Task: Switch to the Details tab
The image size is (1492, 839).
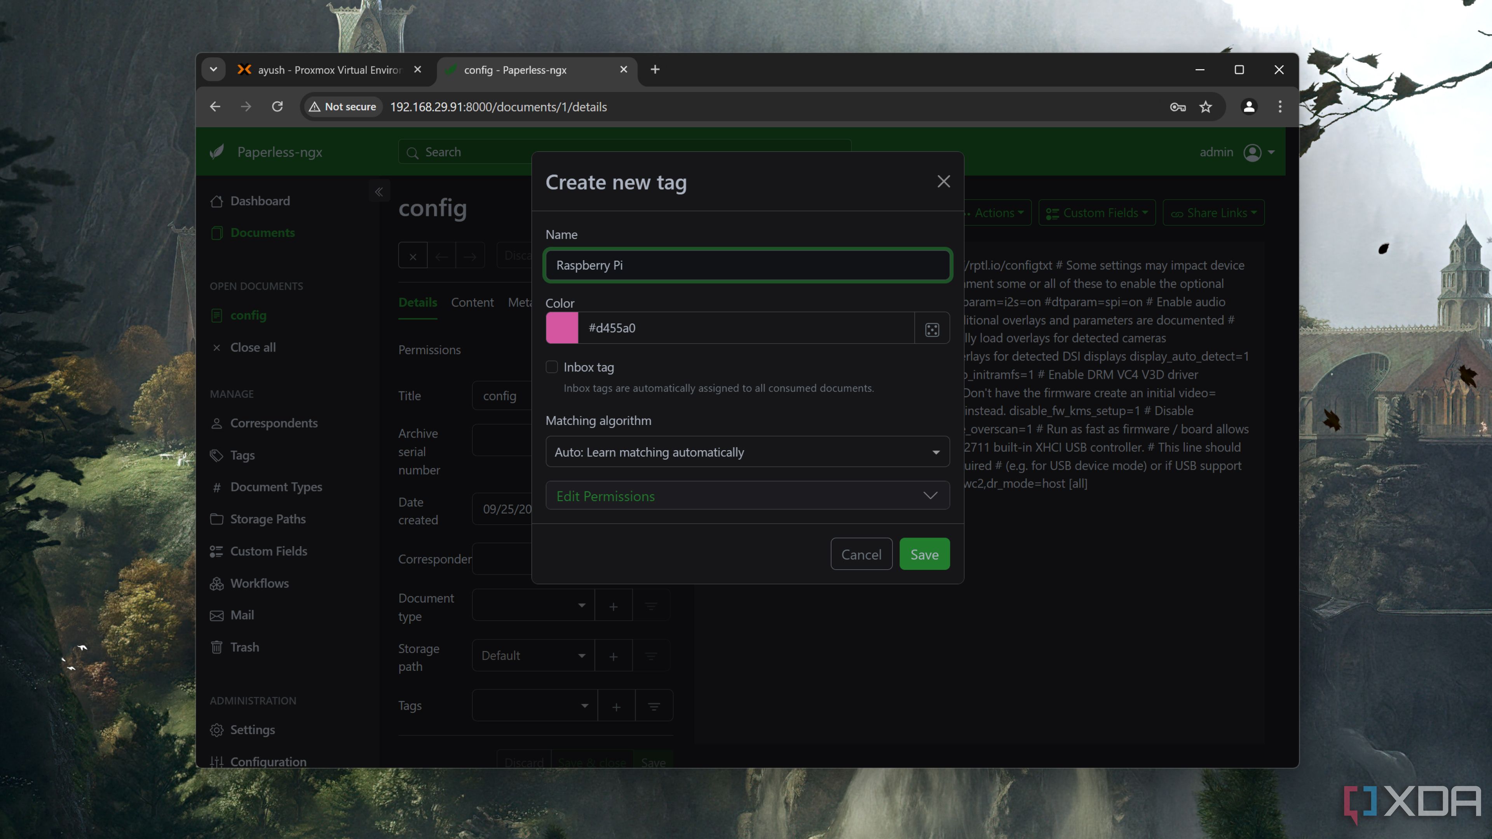Action: [x=418, y=302]
